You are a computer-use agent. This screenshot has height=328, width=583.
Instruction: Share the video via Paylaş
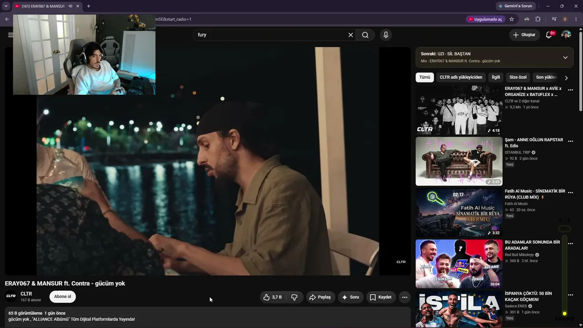coord(320,297)
